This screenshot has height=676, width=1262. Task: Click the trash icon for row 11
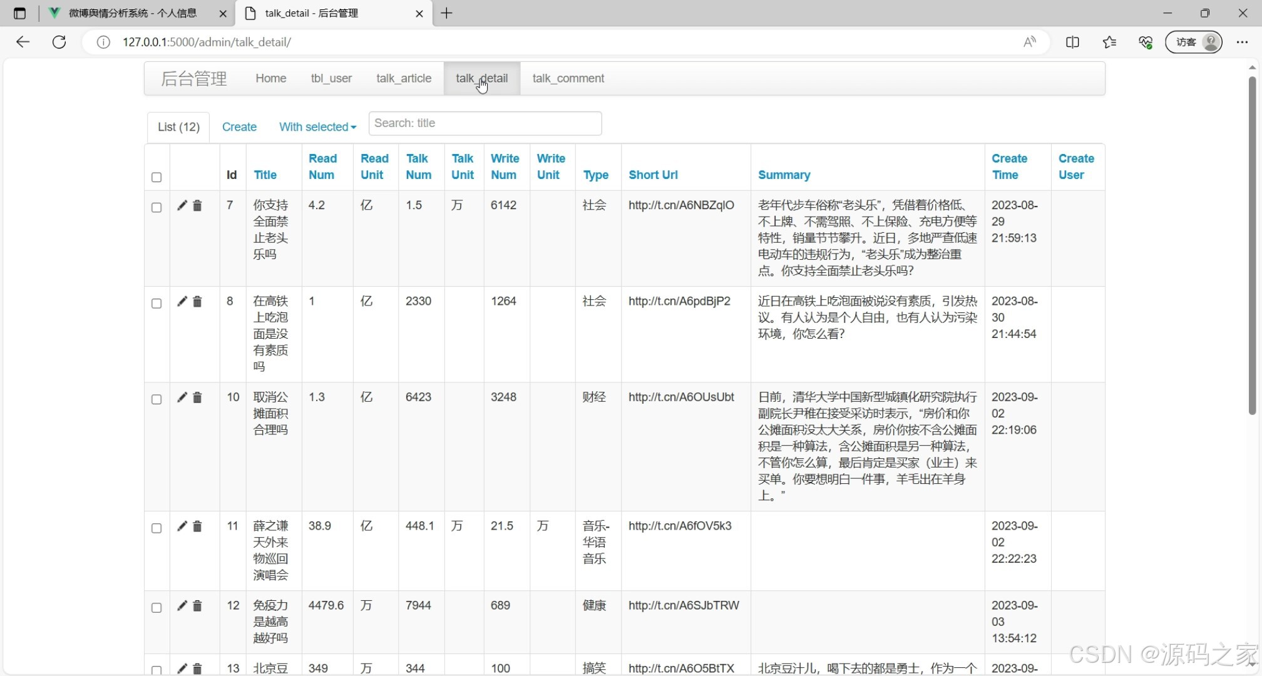click(197, 526)
